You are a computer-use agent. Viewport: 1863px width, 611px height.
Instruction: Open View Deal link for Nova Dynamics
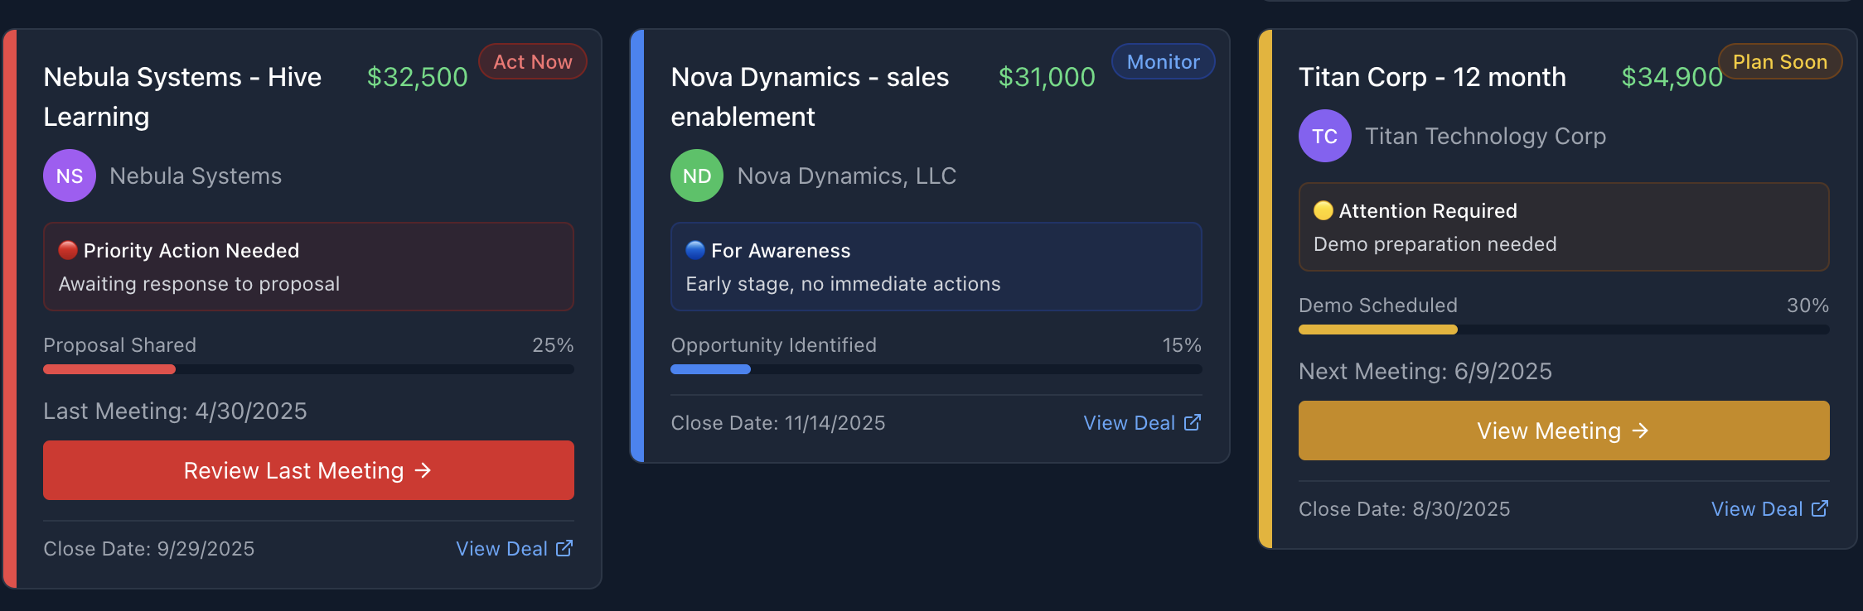coord(1143,422)
